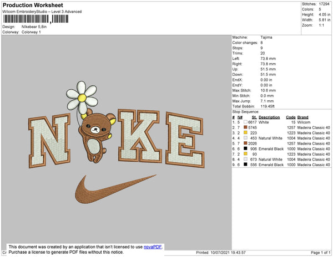Click the Natural White swatch in stop row 4

[x=245, y=138]
